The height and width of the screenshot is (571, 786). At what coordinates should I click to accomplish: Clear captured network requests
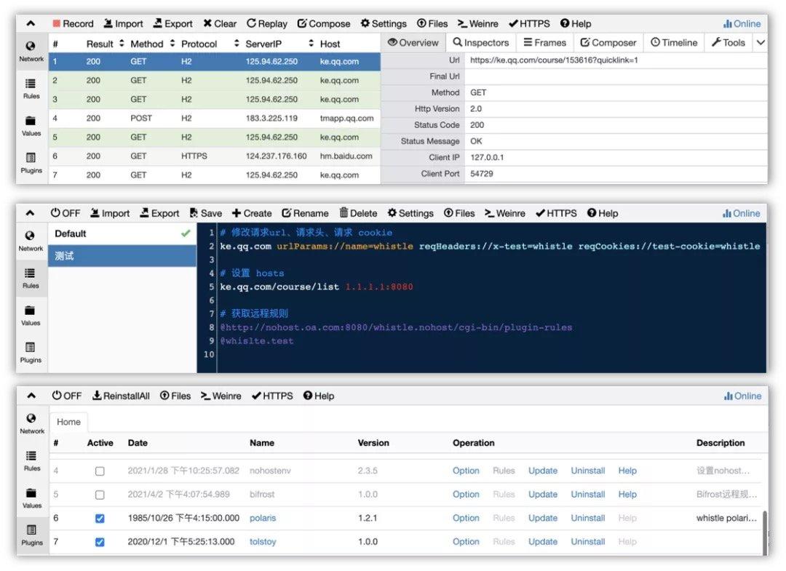point(220,23)
